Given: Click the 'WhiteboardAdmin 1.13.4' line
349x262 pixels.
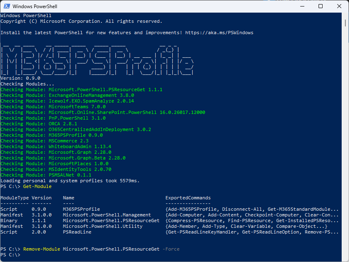Looking at the screenshot, I should click(56, 146).
